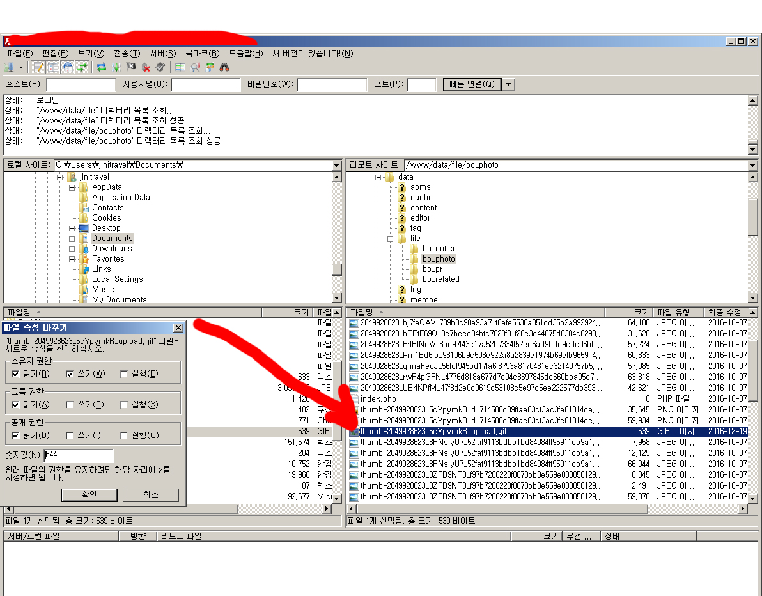Click the binoculars file search icon

tap(224, 68)
